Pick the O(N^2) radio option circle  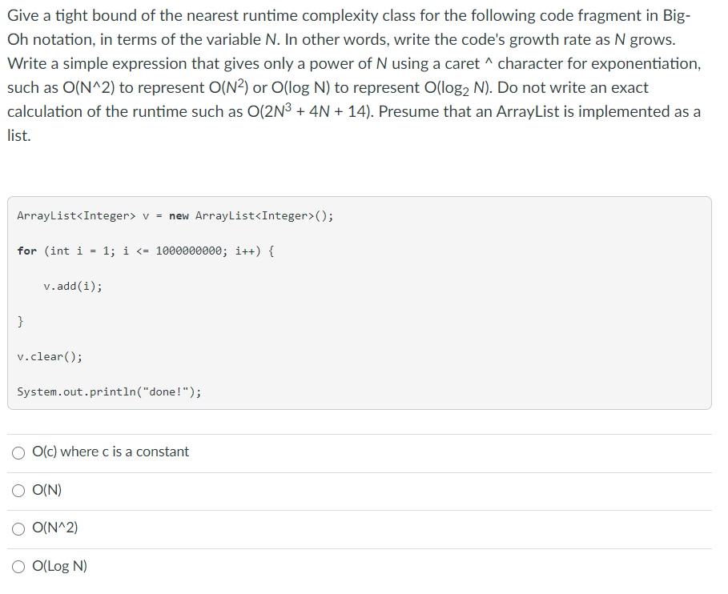[x=18, y=529]
